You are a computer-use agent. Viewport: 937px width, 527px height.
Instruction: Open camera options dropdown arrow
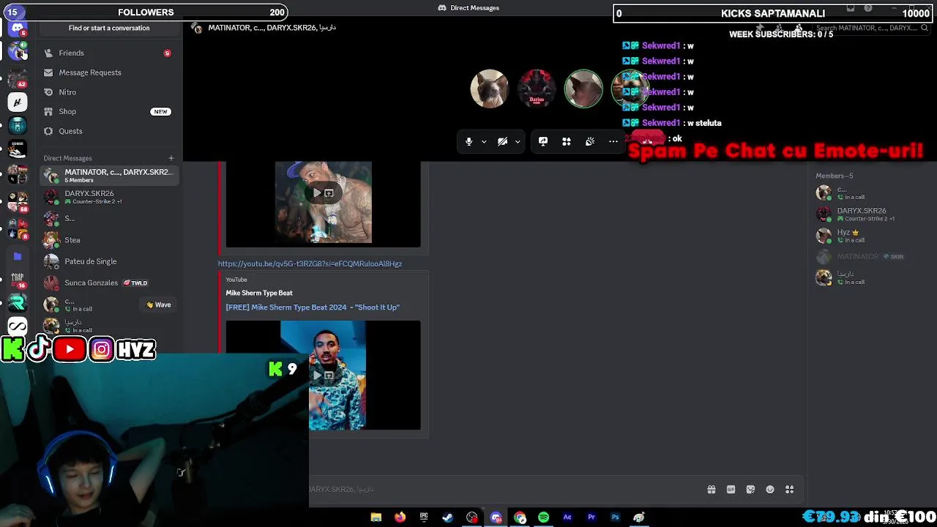(518, 141)
